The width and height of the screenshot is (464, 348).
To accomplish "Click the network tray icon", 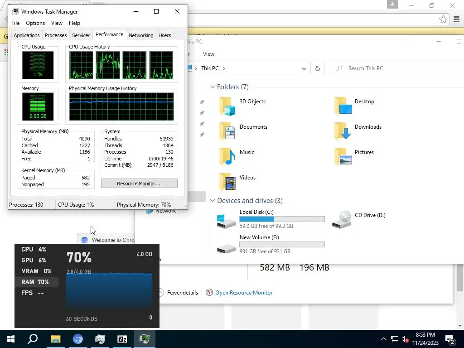I will (x=395, y=339).
